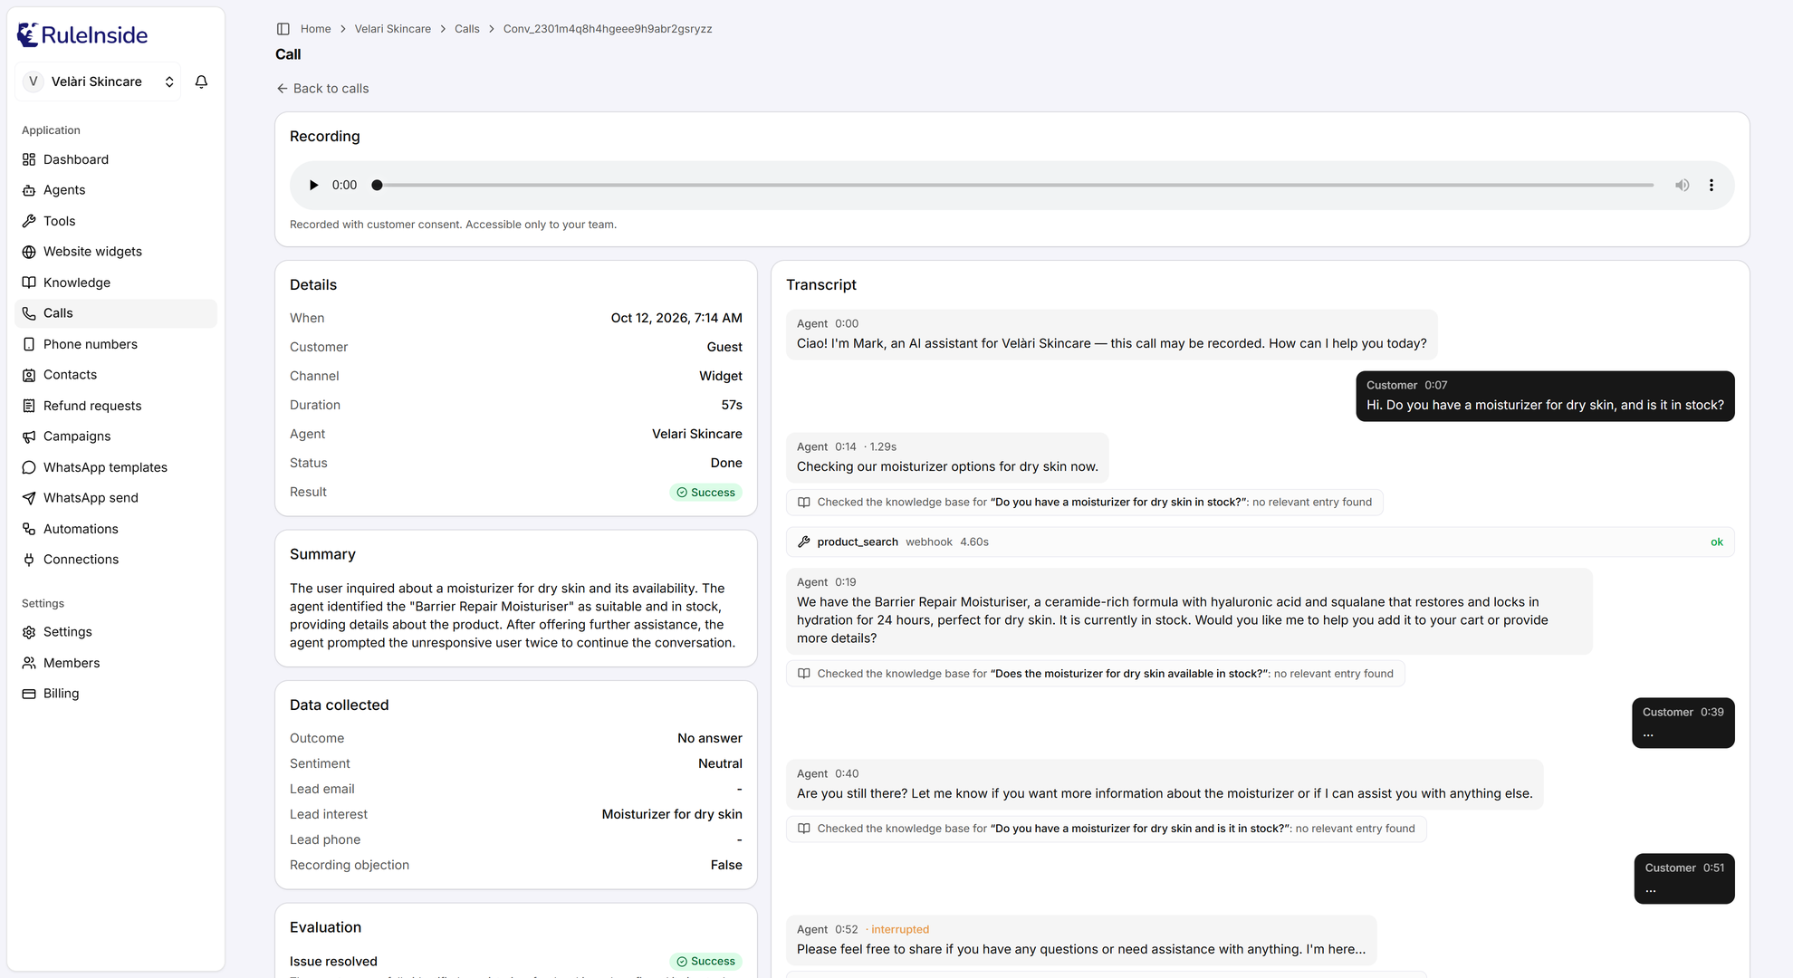Click the 'Moisturizer for dry skin' lead interest value
This screenshot has height=978, width=1793.
pos(672,815)
